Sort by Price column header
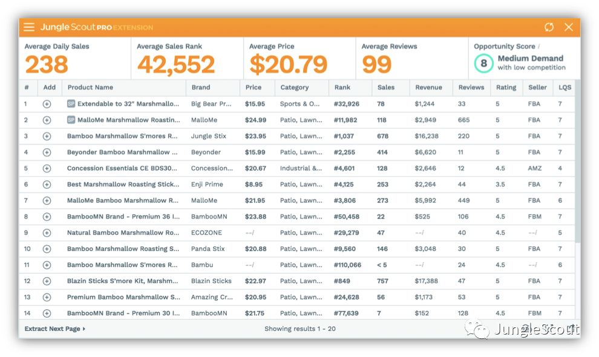Viewport: 599px width, 357px height. coord(254,87)
